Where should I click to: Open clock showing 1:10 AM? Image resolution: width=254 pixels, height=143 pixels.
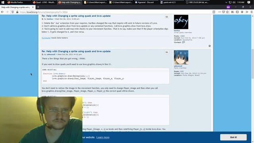241,2
